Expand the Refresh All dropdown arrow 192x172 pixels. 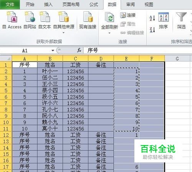(x=109, y=33)
